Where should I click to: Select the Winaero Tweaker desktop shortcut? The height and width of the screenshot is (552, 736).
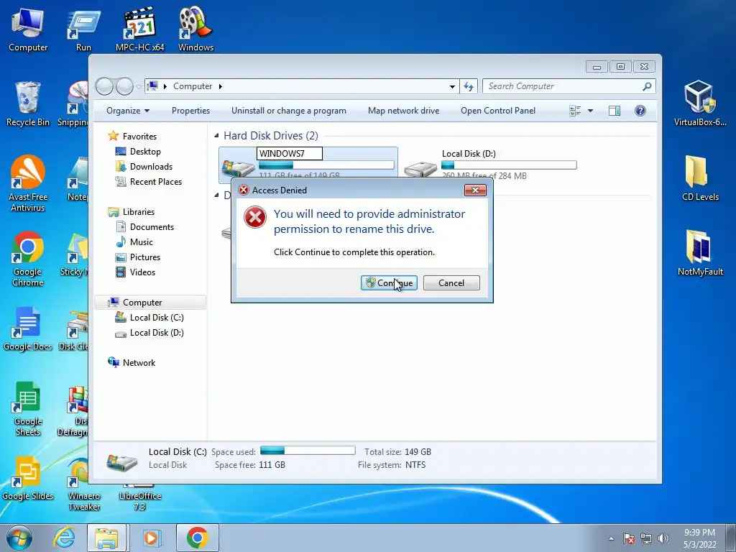pyautogui.click(x=84, y=484)
